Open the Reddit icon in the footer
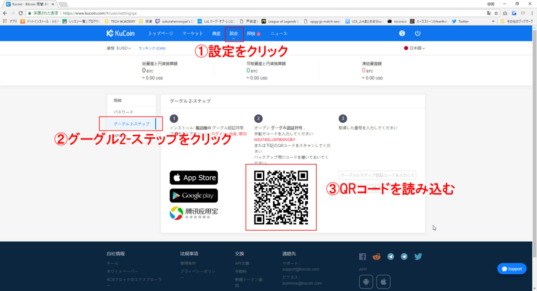537x291 pixels. (377, 256)
